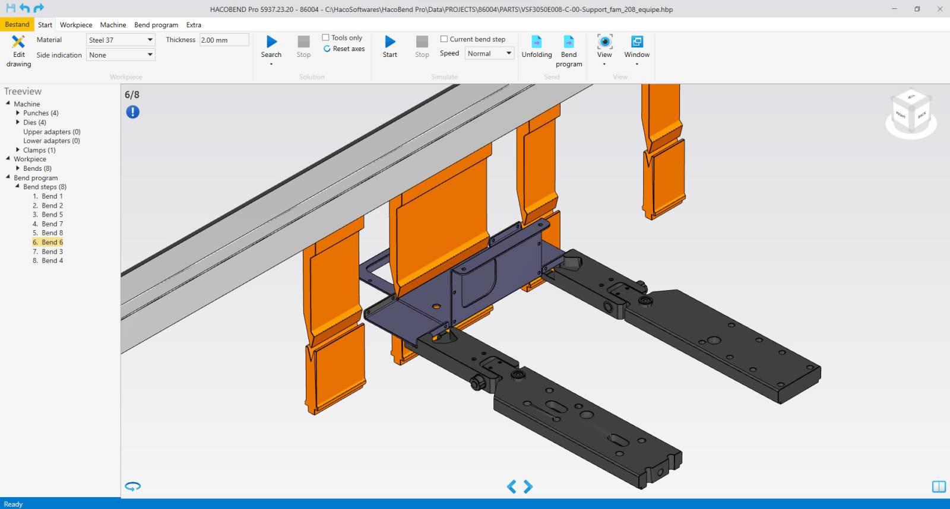Enable the Tools only checkbox
The width and height of the screenshot is (950, 509).
[x=325, y=37]
